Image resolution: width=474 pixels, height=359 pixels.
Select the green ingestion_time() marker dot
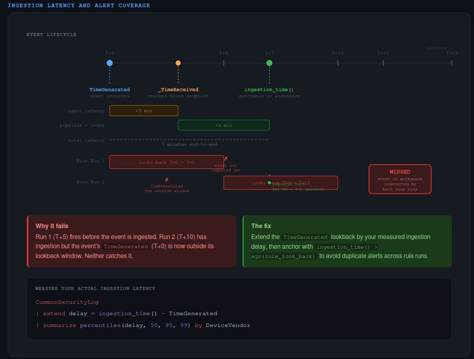[269, 62]
